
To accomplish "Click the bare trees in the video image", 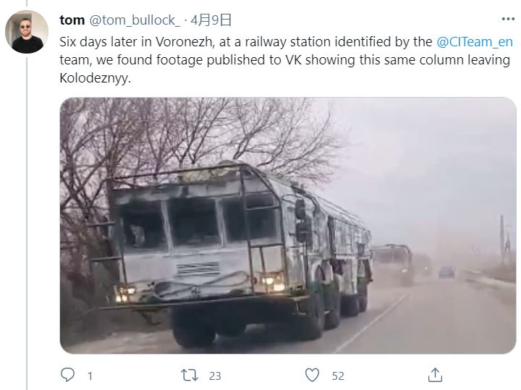I will tap(200, 140).
